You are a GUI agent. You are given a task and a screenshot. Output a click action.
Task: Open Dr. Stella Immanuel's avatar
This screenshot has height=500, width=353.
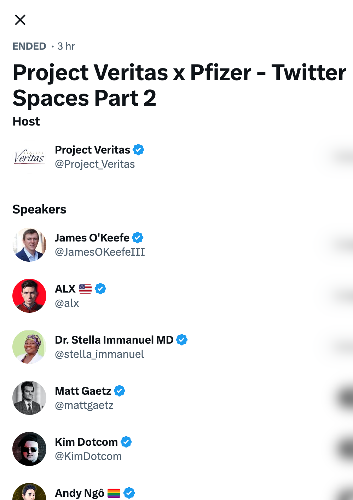tap(29, 347)
